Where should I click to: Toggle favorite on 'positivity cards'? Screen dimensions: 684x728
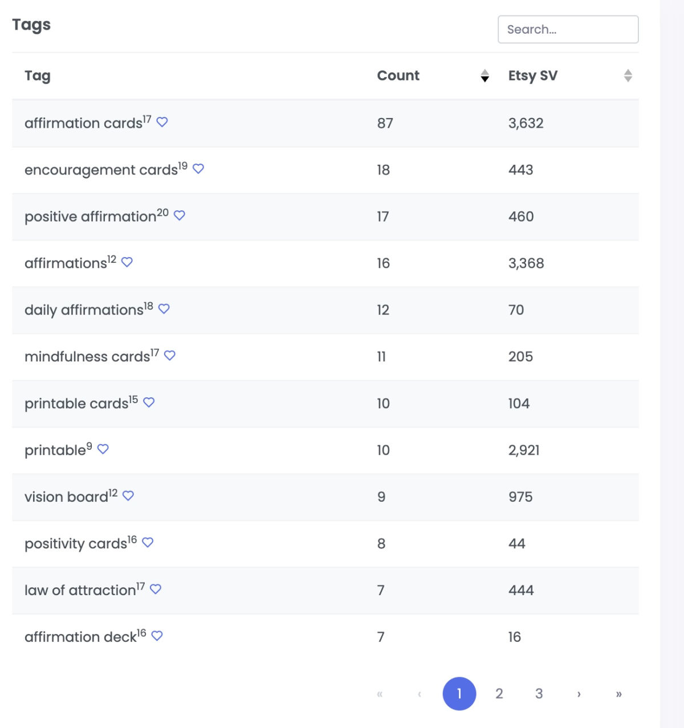(x=148, y=543)
